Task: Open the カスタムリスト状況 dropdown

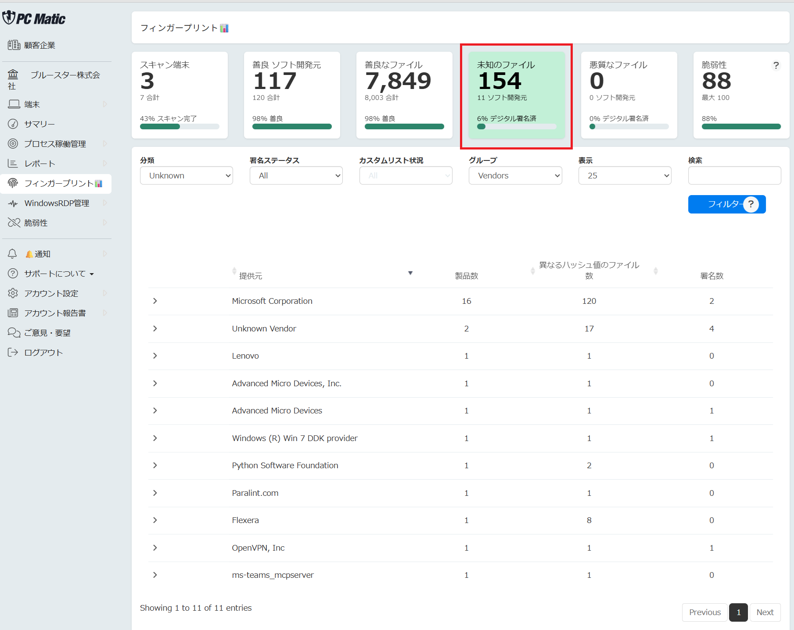Action: pyautogui.click(x=406, y=175)
